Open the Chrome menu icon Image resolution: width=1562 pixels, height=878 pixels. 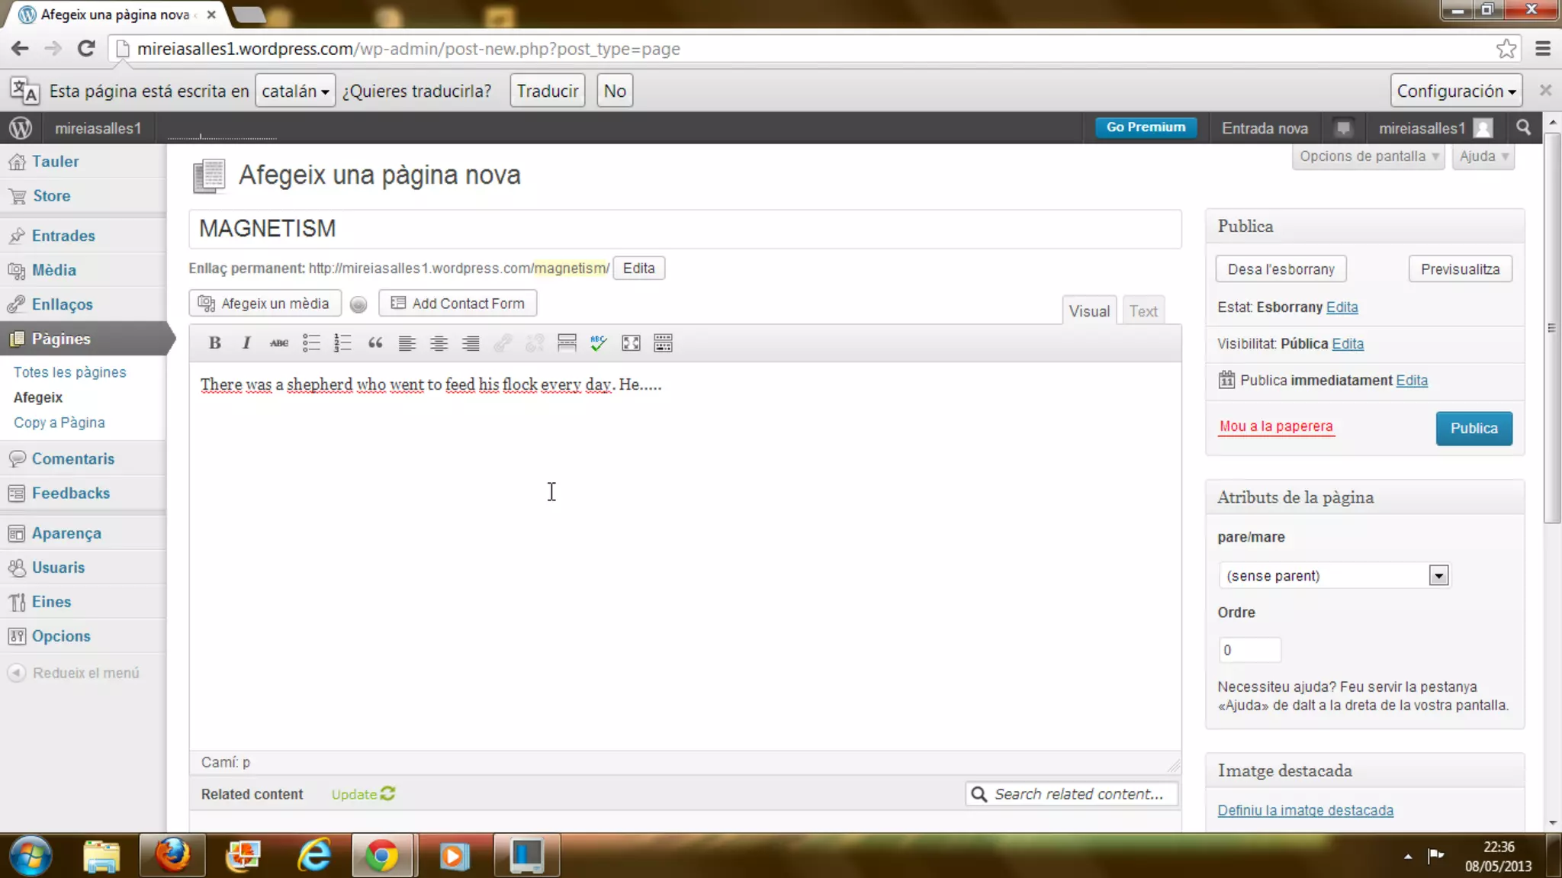pyautogui.click(x=1543, y=49)
